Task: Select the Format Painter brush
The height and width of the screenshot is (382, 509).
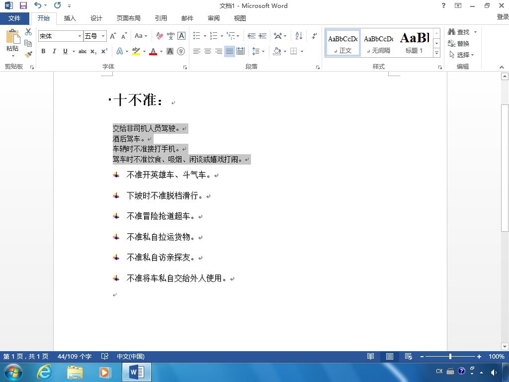Action: (28, 54)
